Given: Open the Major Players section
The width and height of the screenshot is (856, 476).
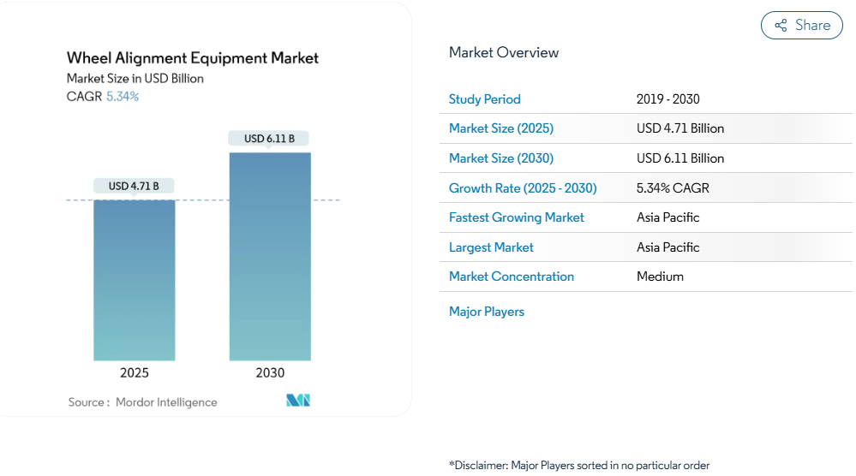Looking at the screenshot, I should pos(486,312).
